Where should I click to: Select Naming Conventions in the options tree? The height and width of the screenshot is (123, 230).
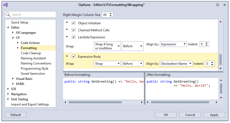click(36, 63)
